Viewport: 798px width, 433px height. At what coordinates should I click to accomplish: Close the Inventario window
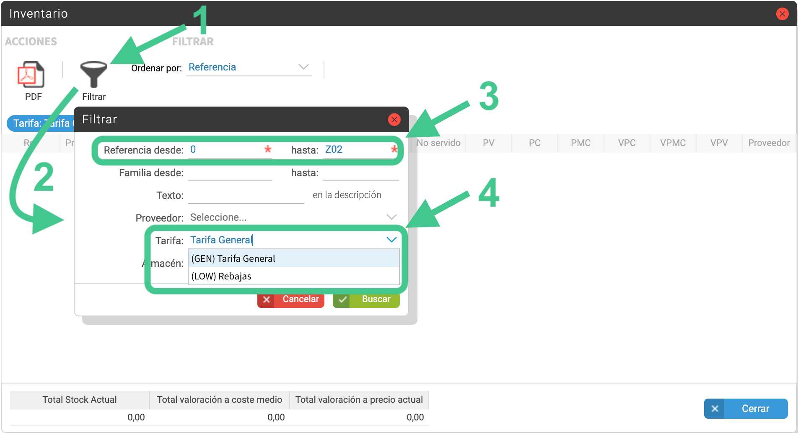pyautogui.click(x=782, y=13)
